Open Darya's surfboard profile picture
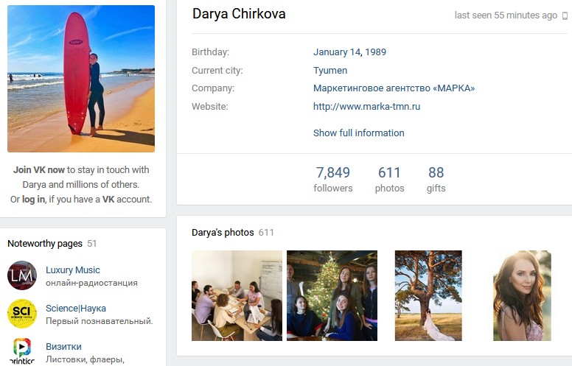 pos(81,79)
